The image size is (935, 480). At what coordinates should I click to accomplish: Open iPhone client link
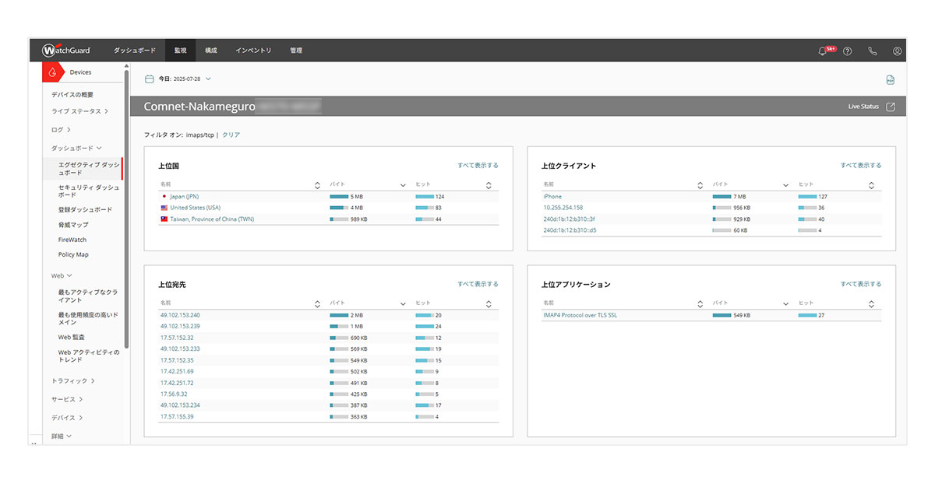coord(552,197)
